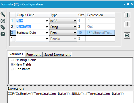Select new row header with asterisk
Screen dimensions: 134x103
pyautogui.click(x=13, y=39)
